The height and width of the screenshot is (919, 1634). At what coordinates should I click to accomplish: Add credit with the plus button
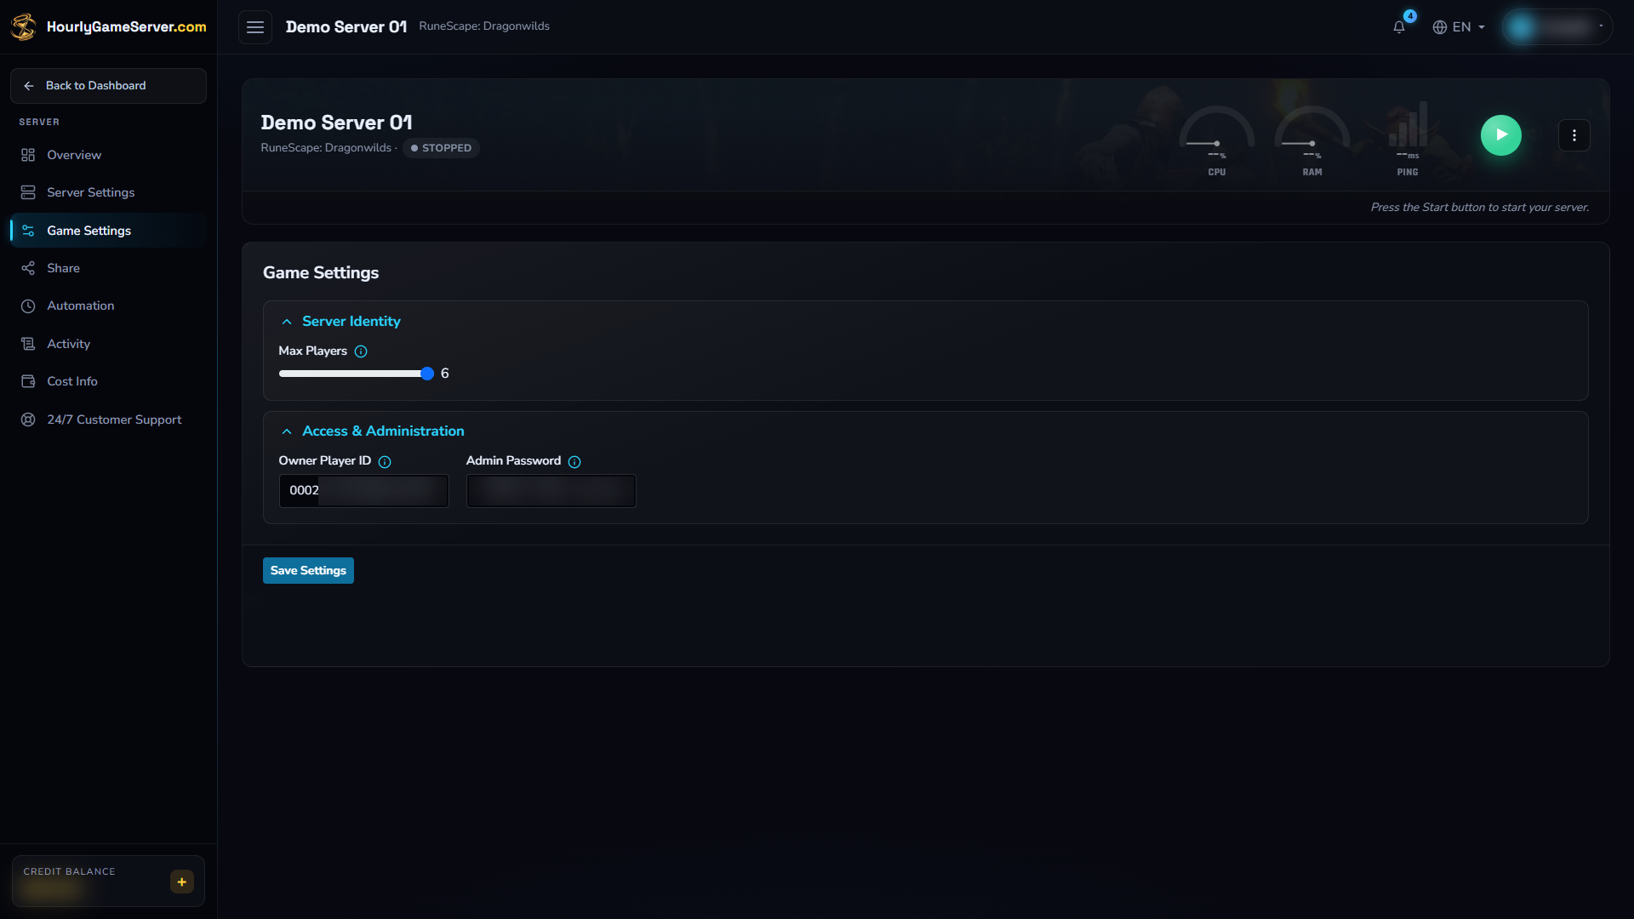pyautogui.click(x=182, y=882)
